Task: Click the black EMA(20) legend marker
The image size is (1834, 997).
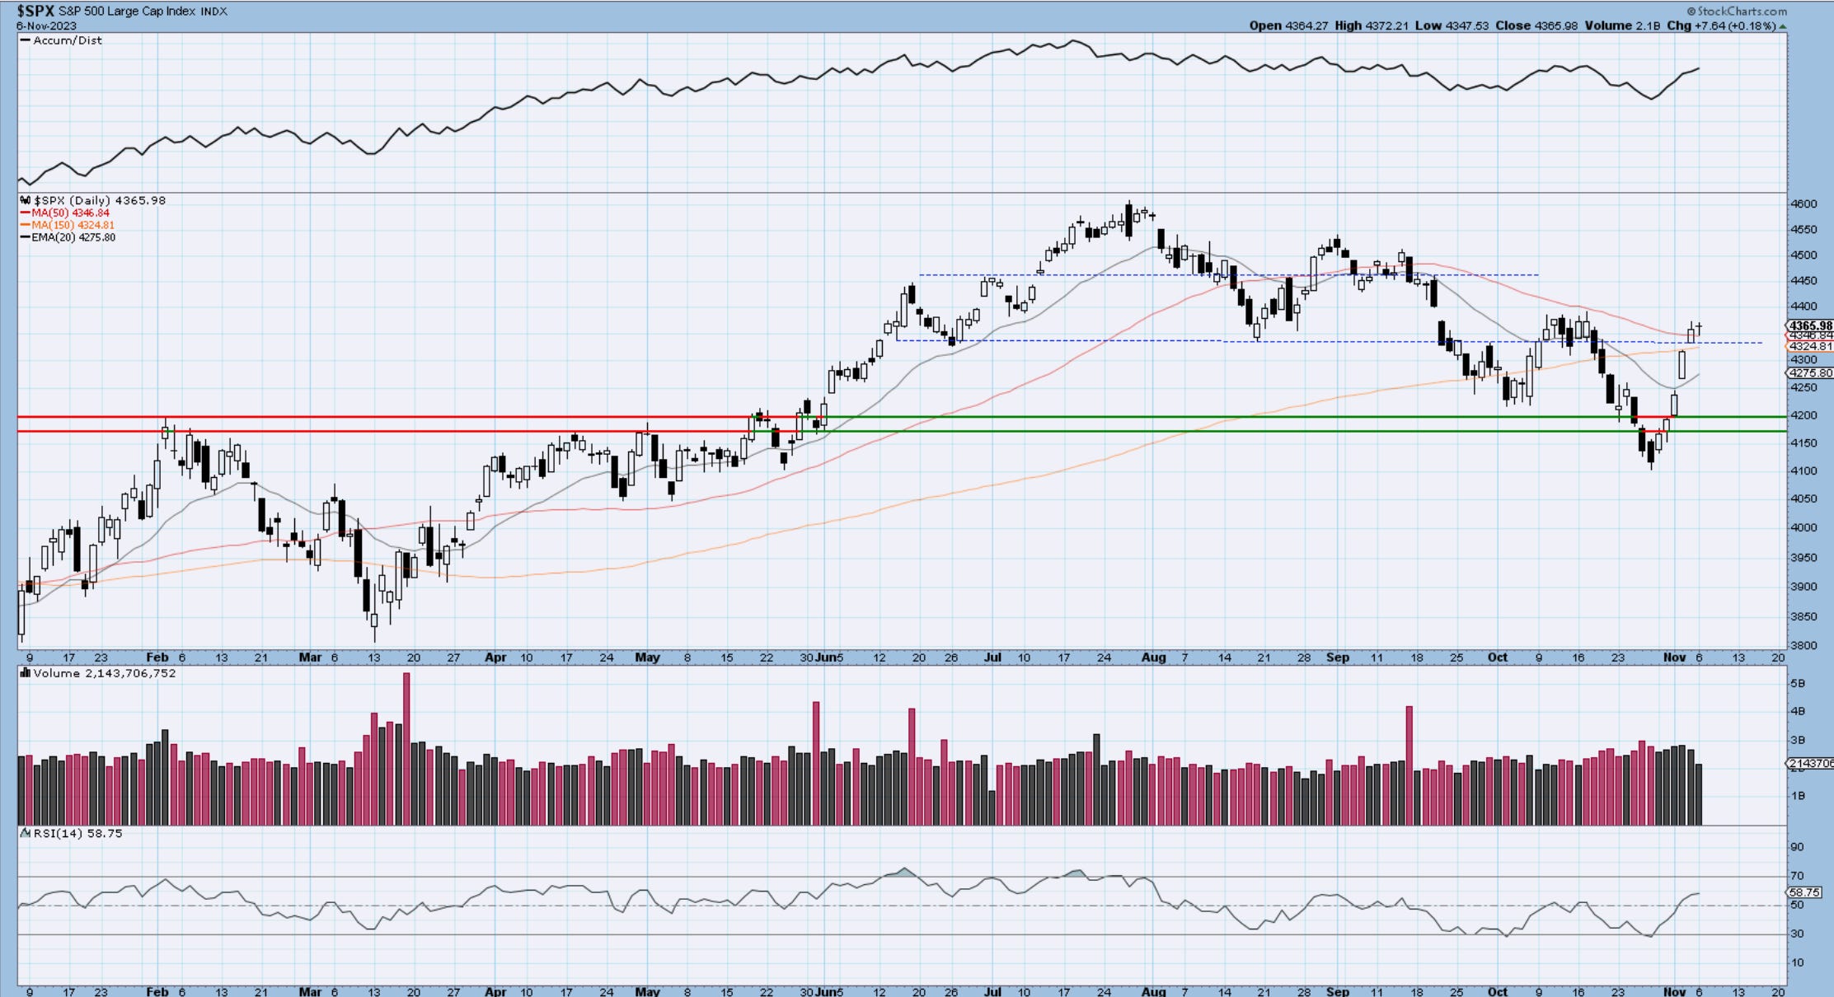Action: click(26, 237)
